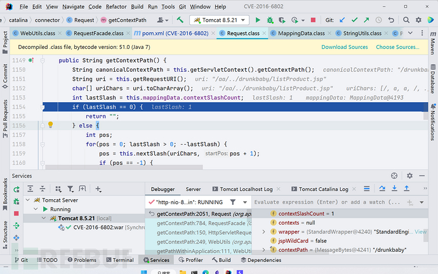Click Choose Sources link

click(x=397, y=47)
